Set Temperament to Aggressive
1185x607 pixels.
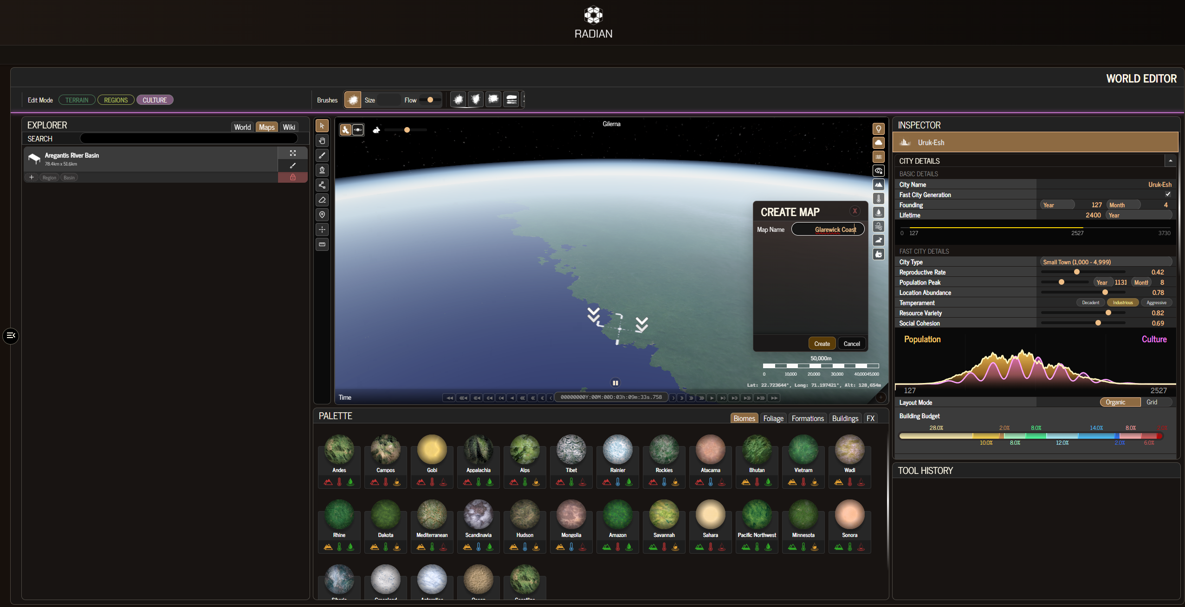(x=1156, y=303)
